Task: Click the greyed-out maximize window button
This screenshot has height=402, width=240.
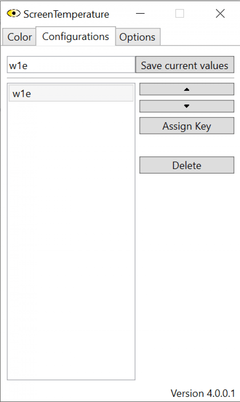Action: (180, 14)
